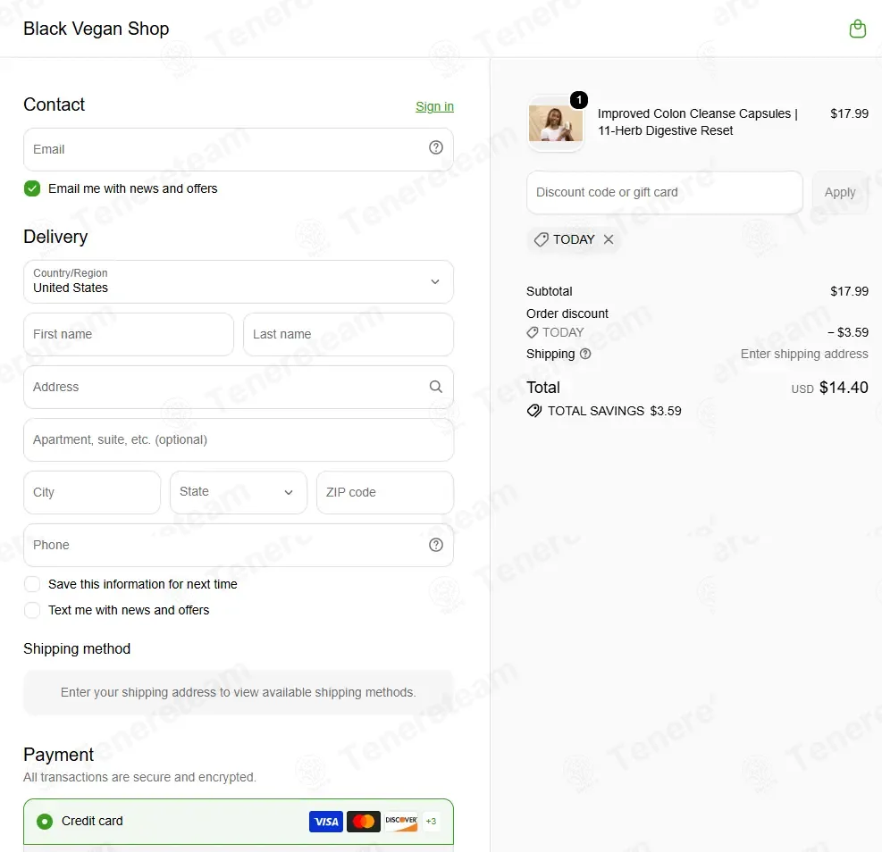The image size is (882, 852).
Task: Click the Discover card logo
Action: point(401,822)
